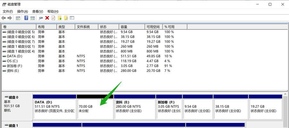The width and height of the screenshot is (289, 128).
Task: Select the 新加卷 (F:) 3.05 GB partition block
Action: tap(169, 107)
